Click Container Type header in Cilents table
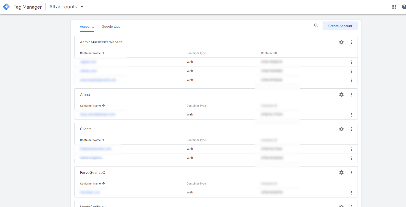This screenshot has width=406, height=207. [196, 140]
